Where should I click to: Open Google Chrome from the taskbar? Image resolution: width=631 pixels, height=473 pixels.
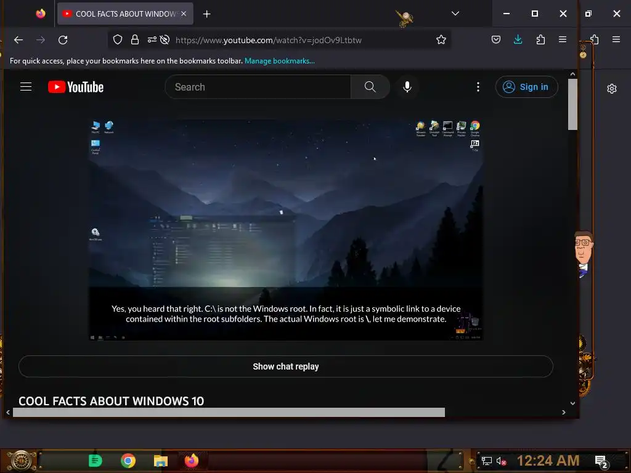click(x=128, y=461)
